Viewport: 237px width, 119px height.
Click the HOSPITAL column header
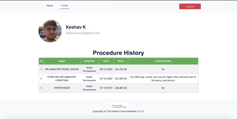click(x=89, y=61)
